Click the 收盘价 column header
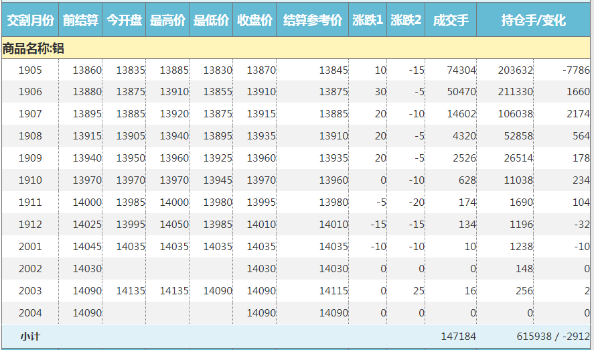This screenshot has height=350, width=594. pos(254,21)
